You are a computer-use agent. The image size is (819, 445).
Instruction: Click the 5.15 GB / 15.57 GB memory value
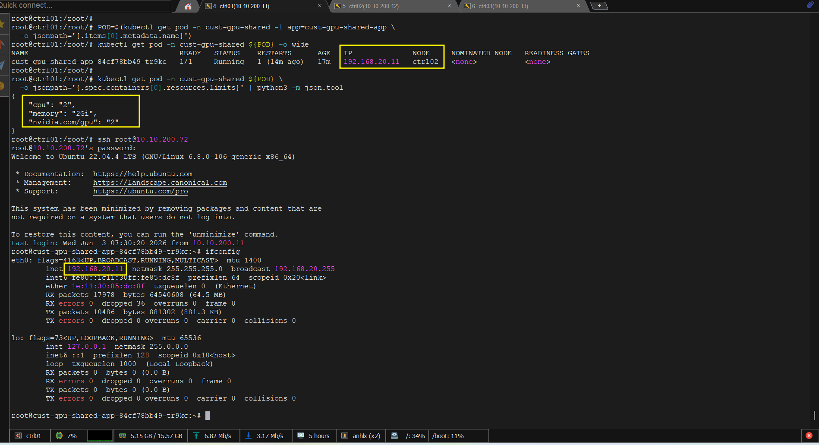[x=157, y=436]
